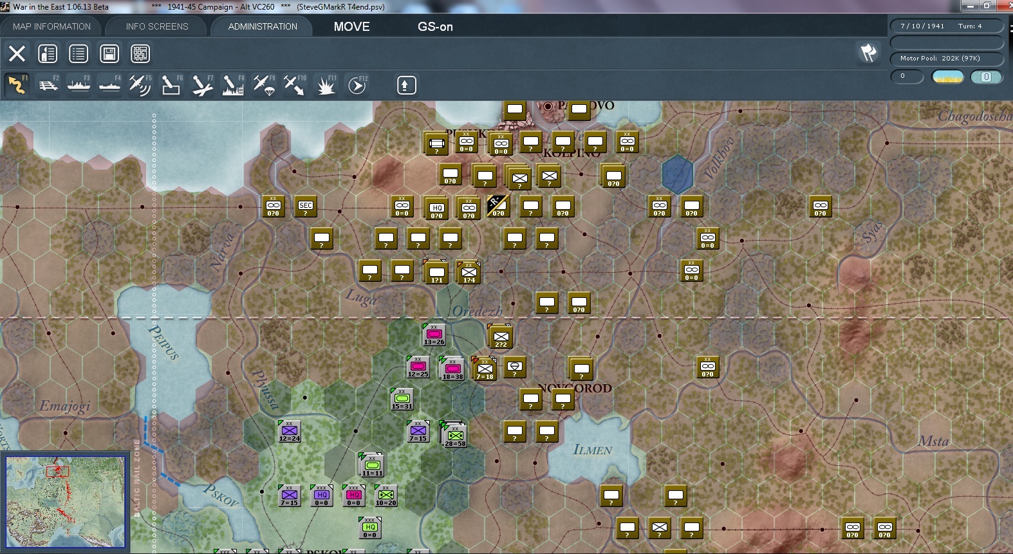Viewport: 1013px width, 554px height.
Task: Select the F5 air recon mode icon
Action: pyautogui.click(x=140, y=85)
